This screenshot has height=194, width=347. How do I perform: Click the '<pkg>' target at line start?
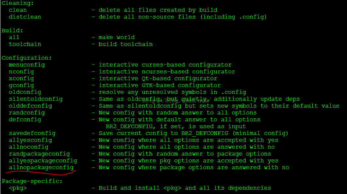(x=18, y=188)
